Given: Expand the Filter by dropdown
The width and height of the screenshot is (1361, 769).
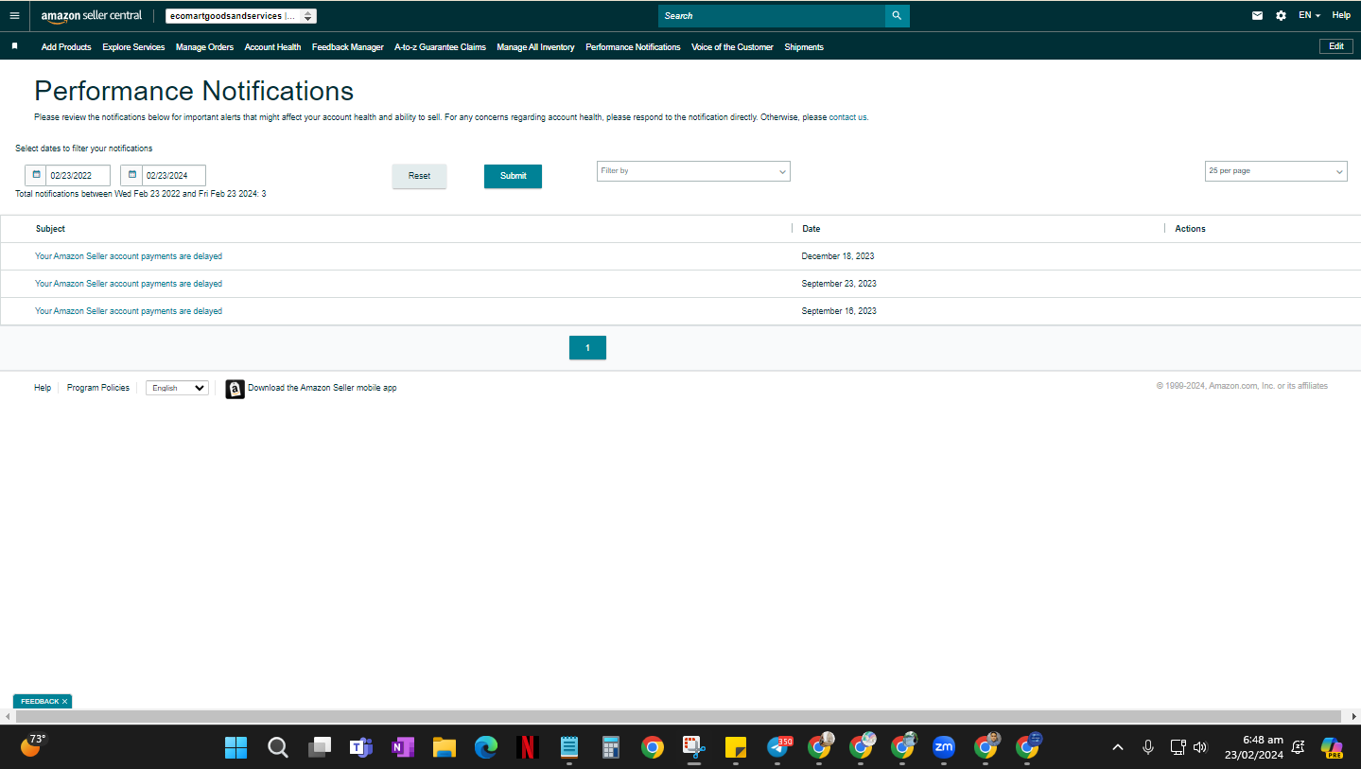Looking at the screenshot, I should (x=693, y=171).
